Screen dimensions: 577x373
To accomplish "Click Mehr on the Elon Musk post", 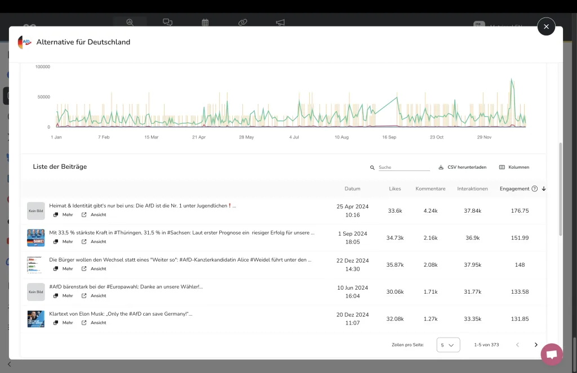I will (63, 323).
